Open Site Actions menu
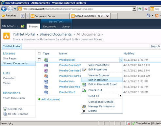Viewport: 161px width, 126px height. [x=10, y=26]
